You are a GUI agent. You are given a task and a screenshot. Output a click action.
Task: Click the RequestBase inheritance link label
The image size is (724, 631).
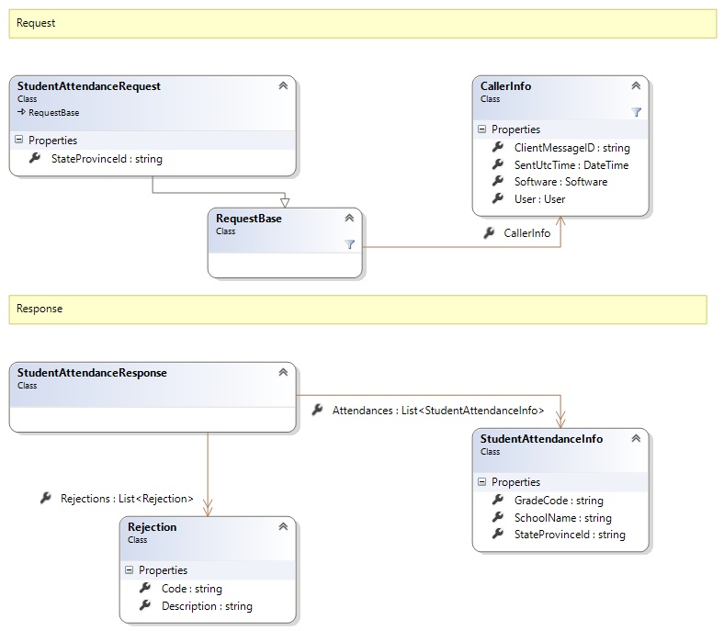click(53, 113)
